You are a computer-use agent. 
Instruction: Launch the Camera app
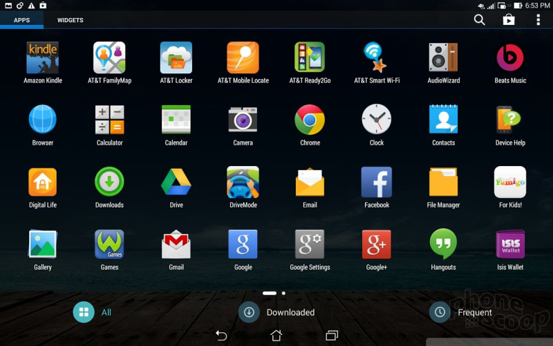tap(243, 119)
